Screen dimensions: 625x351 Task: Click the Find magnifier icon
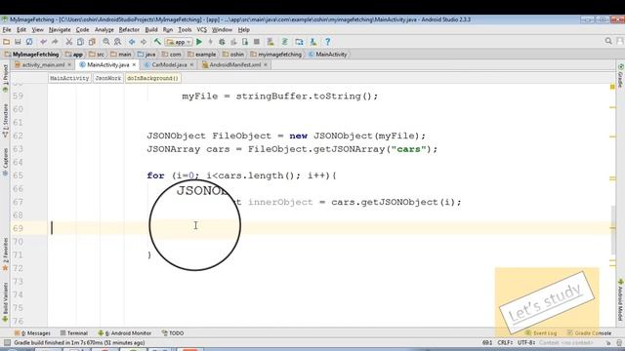[106, 42]
